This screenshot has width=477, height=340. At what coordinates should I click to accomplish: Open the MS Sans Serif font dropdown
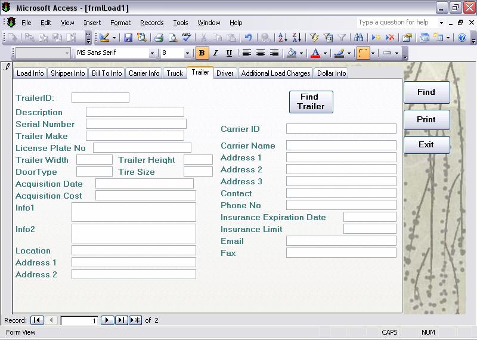[x=152, y=53]
